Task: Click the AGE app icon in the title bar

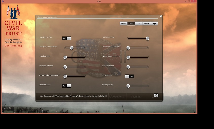Action: pos(3,2)
